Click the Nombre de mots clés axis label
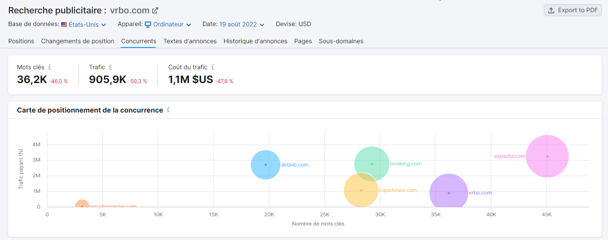This screenshot has width=608, height=240. click(318, 224)
